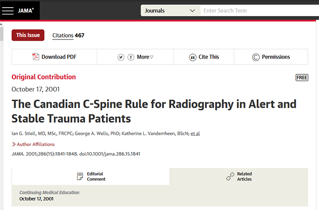Click the Enter Search Term field
Image resolution: width=319 pixels, height=210 pixels.
pyautogui.click(x=260, y=11)
